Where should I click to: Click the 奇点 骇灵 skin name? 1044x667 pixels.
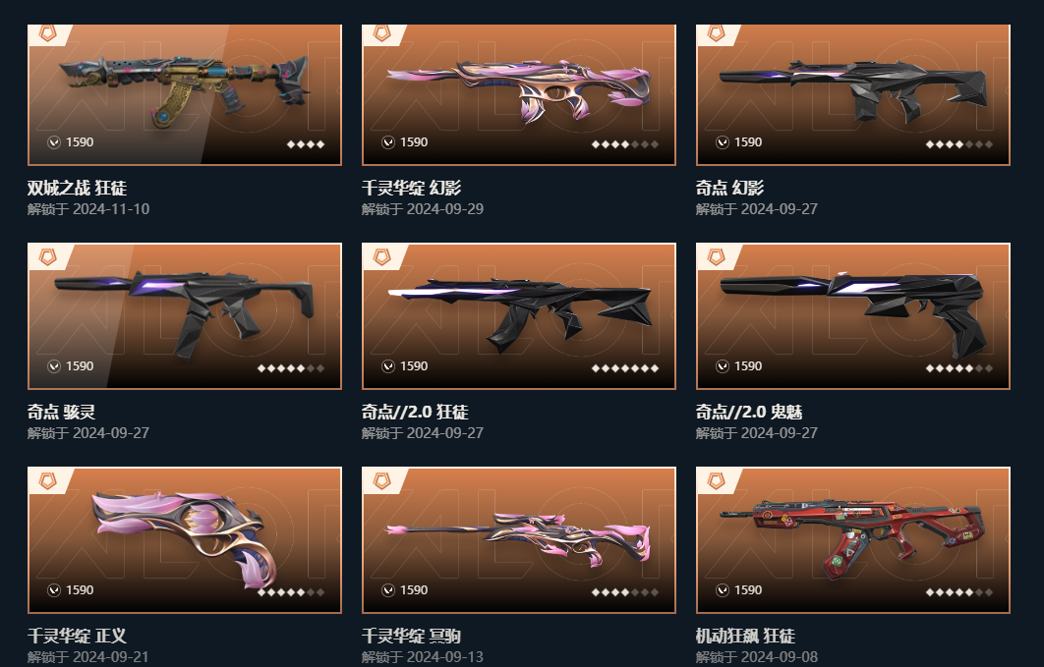click(x=61, y=413)
